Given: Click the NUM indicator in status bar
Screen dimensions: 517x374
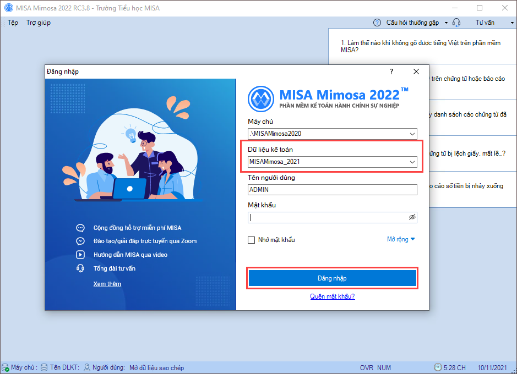Looking at the screenshot, I should click(384, 368).
